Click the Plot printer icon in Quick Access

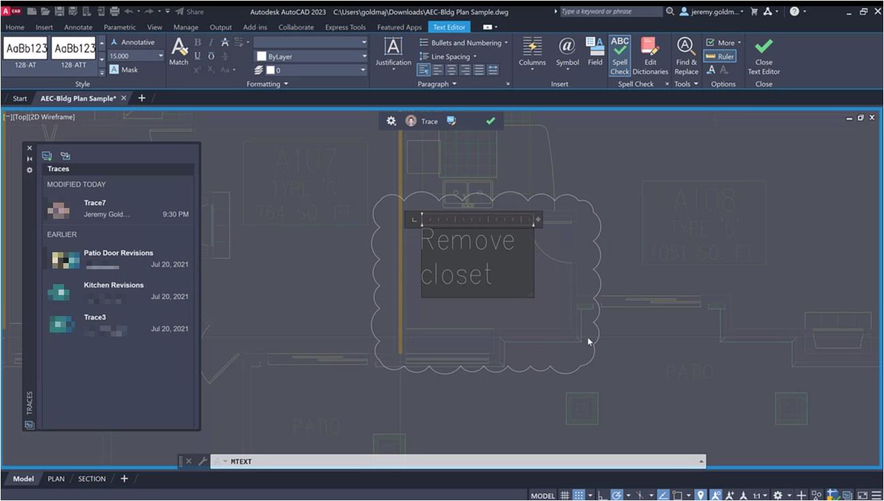[x=114, y=11]
